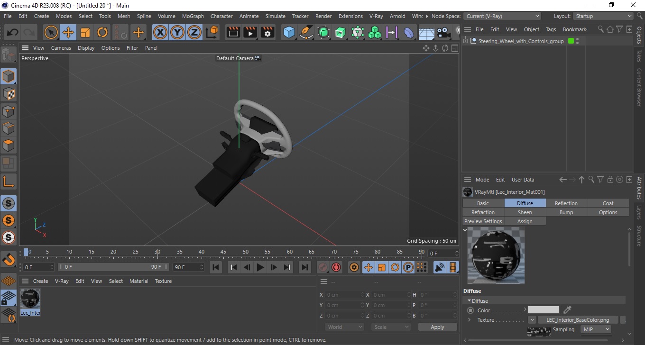Expand Steering_Wheel_with_Controls_group tree item

466,41
